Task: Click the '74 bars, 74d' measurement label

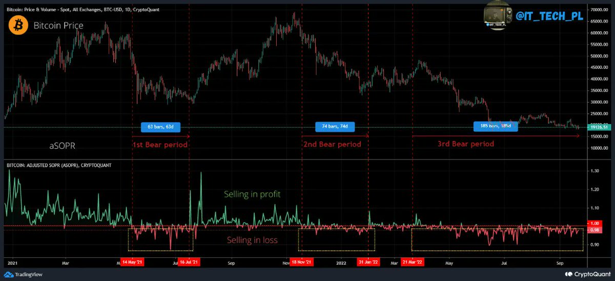Action: (x=335, y=126)
